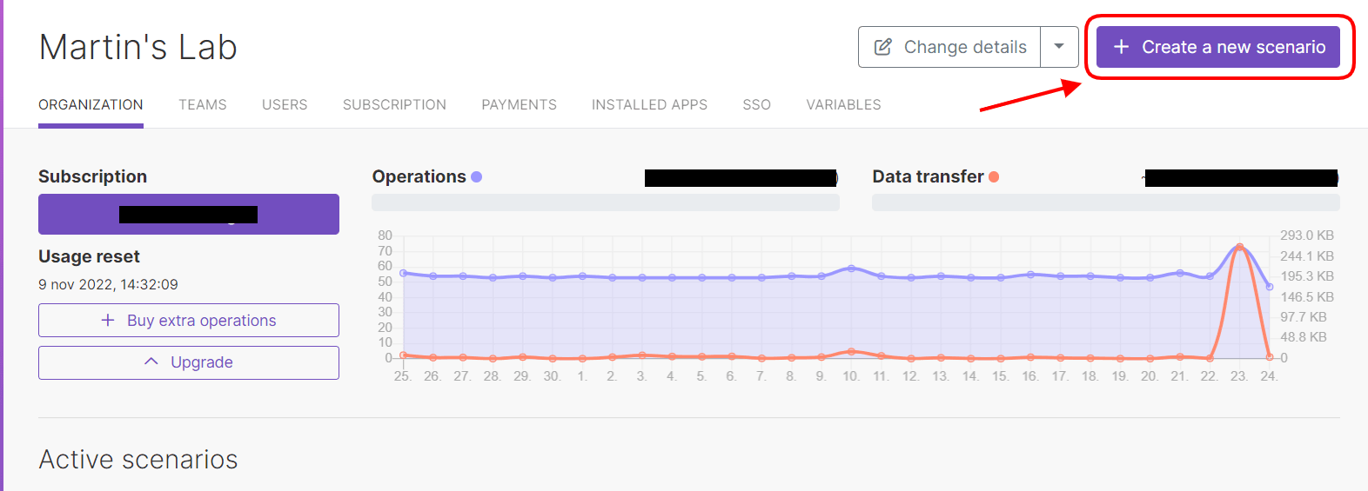1368x491 pixels.
Task: Open the Variables tab
Action: coord(843,104)
